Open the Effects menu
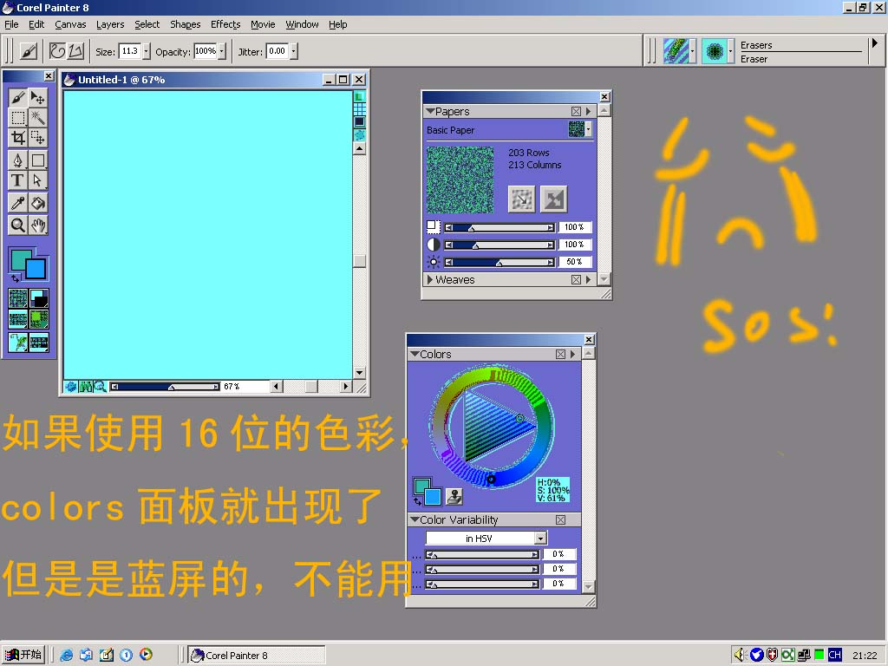 (x=225, y=24)
